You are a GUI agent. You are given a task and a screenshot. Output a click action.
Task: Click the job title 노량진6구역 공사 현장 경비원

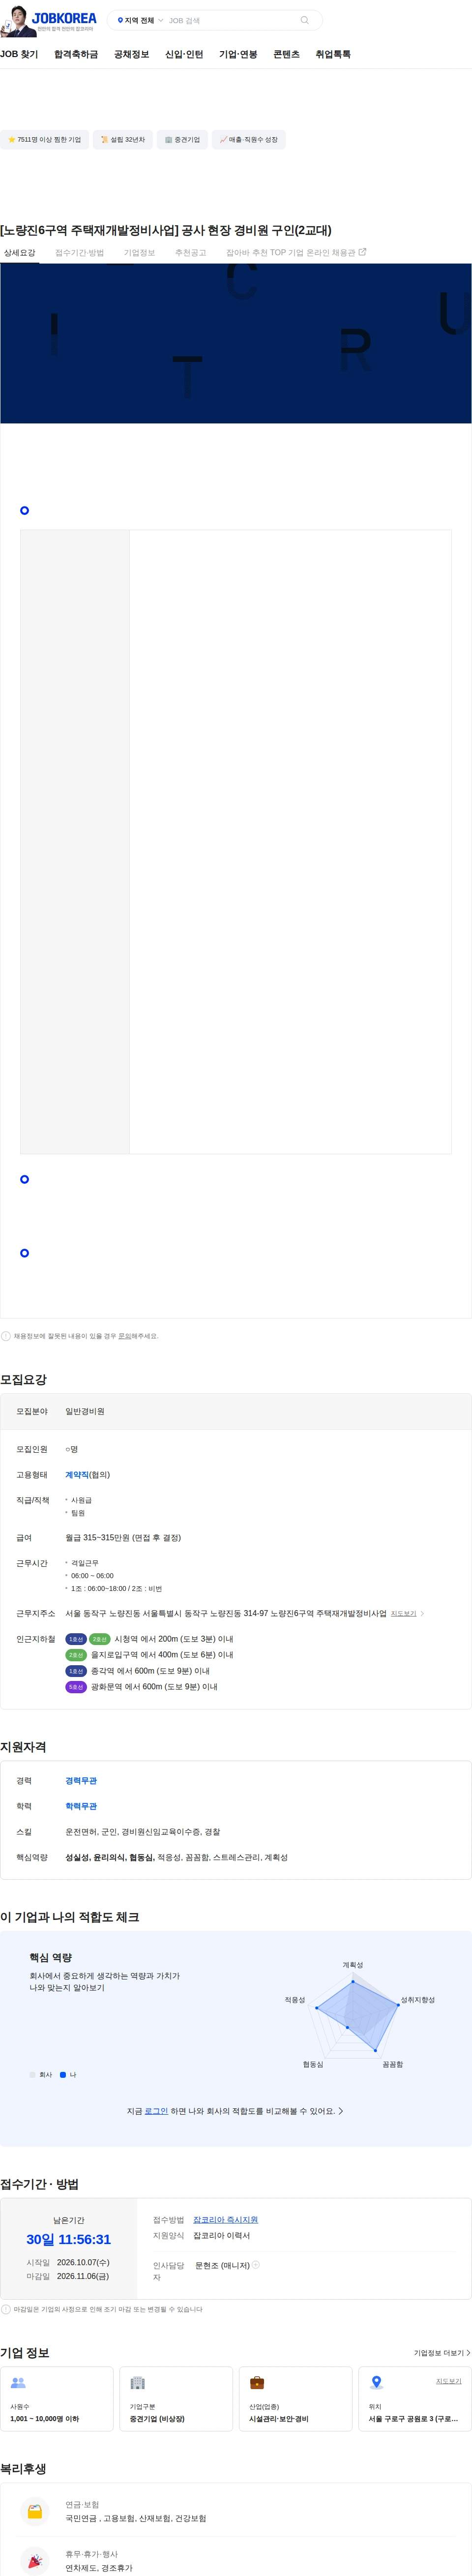(166, 230)
